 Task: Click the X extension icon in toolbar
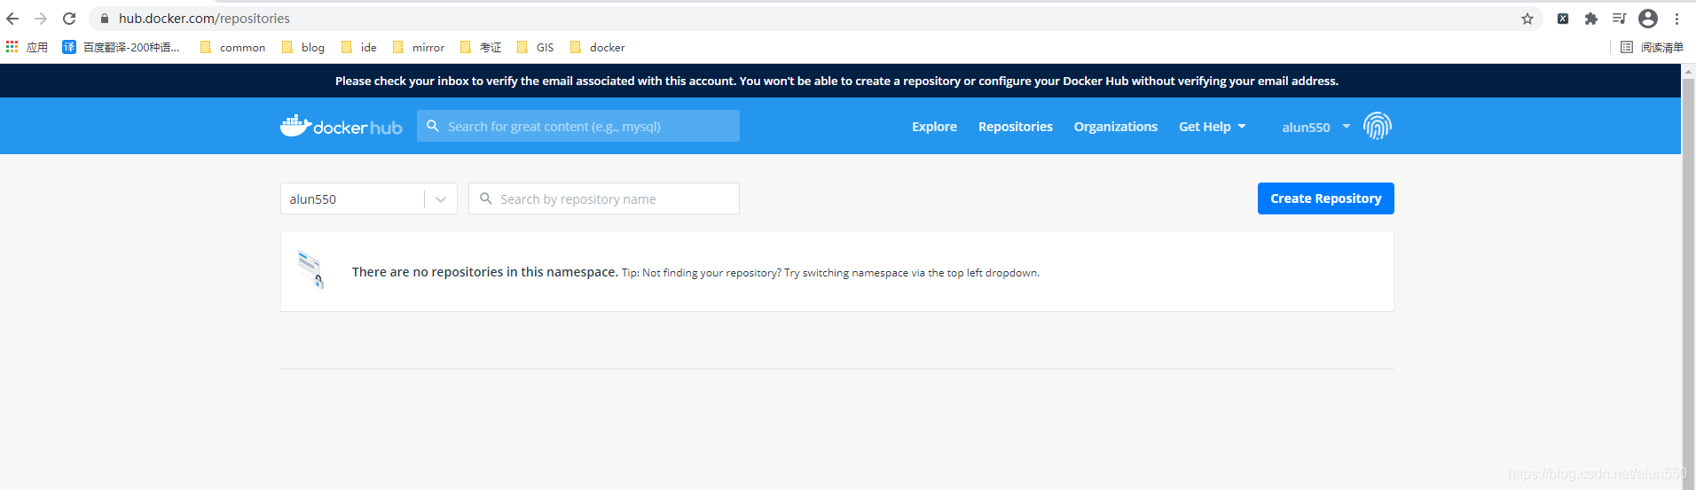click(x=1563, y=19)
